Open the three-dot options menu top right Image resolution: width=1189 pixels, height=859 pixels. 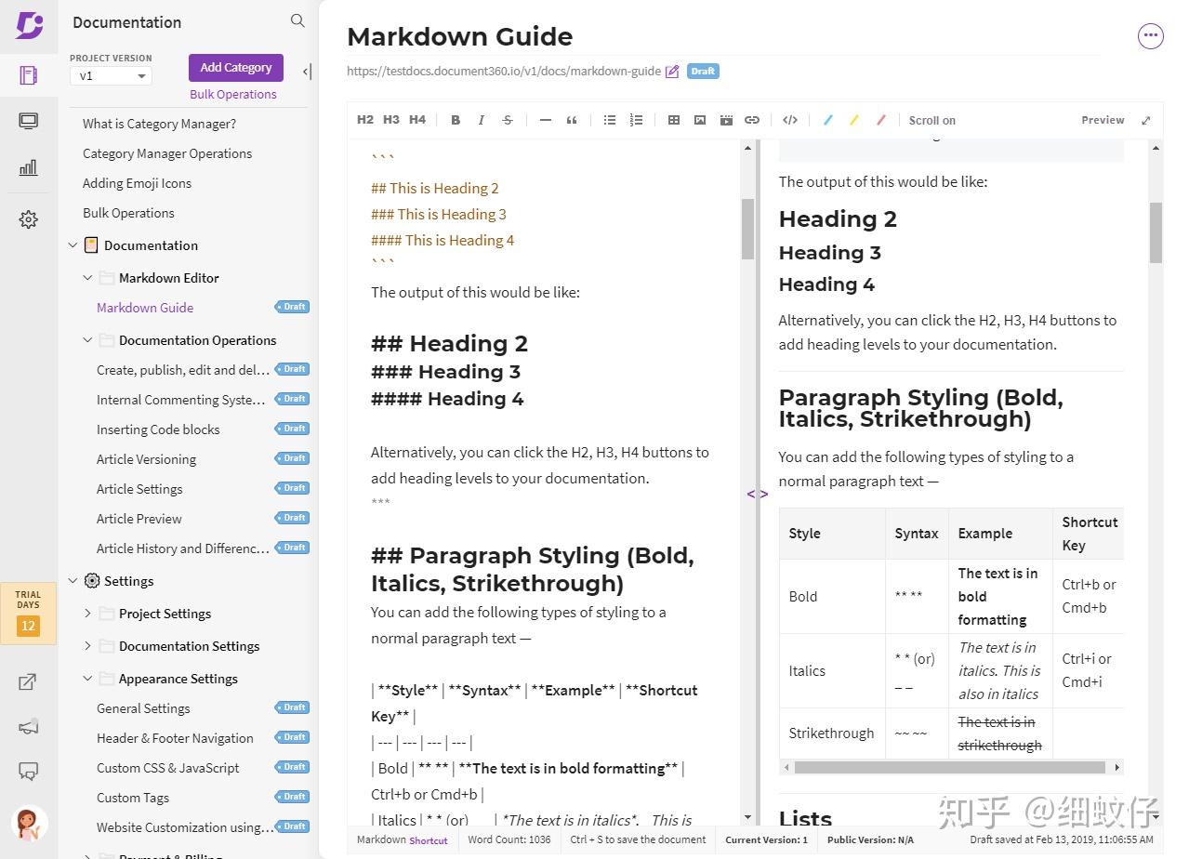pyautogui.click(x=1150, y=35)
